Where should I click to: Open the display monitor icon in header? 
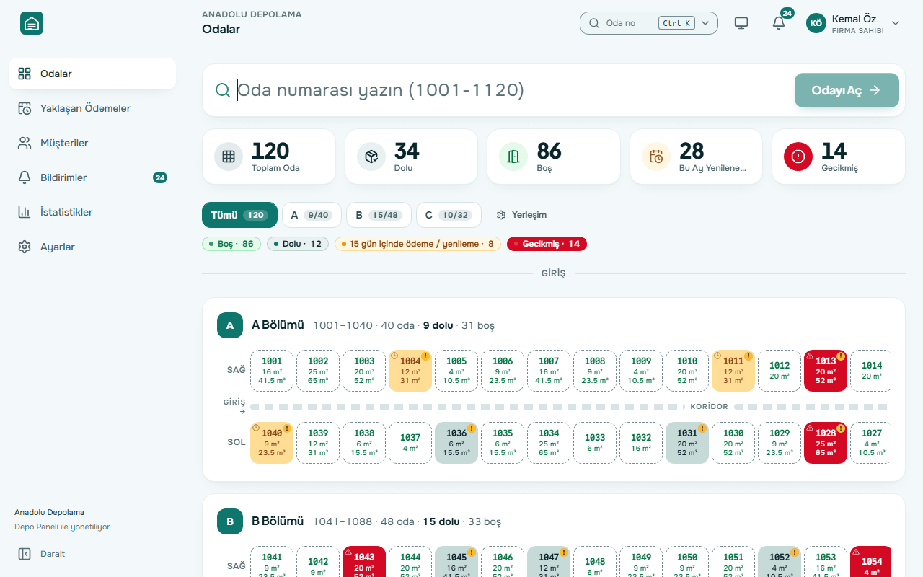[x=741, y=23]
